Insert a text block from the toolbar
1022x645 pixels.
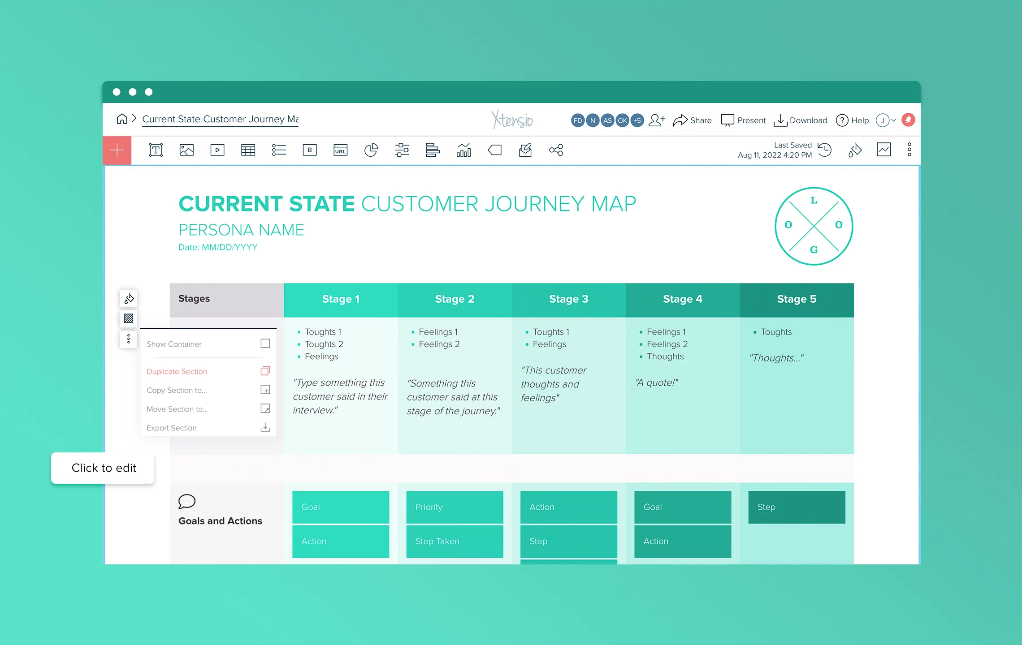tap(156, 150)
